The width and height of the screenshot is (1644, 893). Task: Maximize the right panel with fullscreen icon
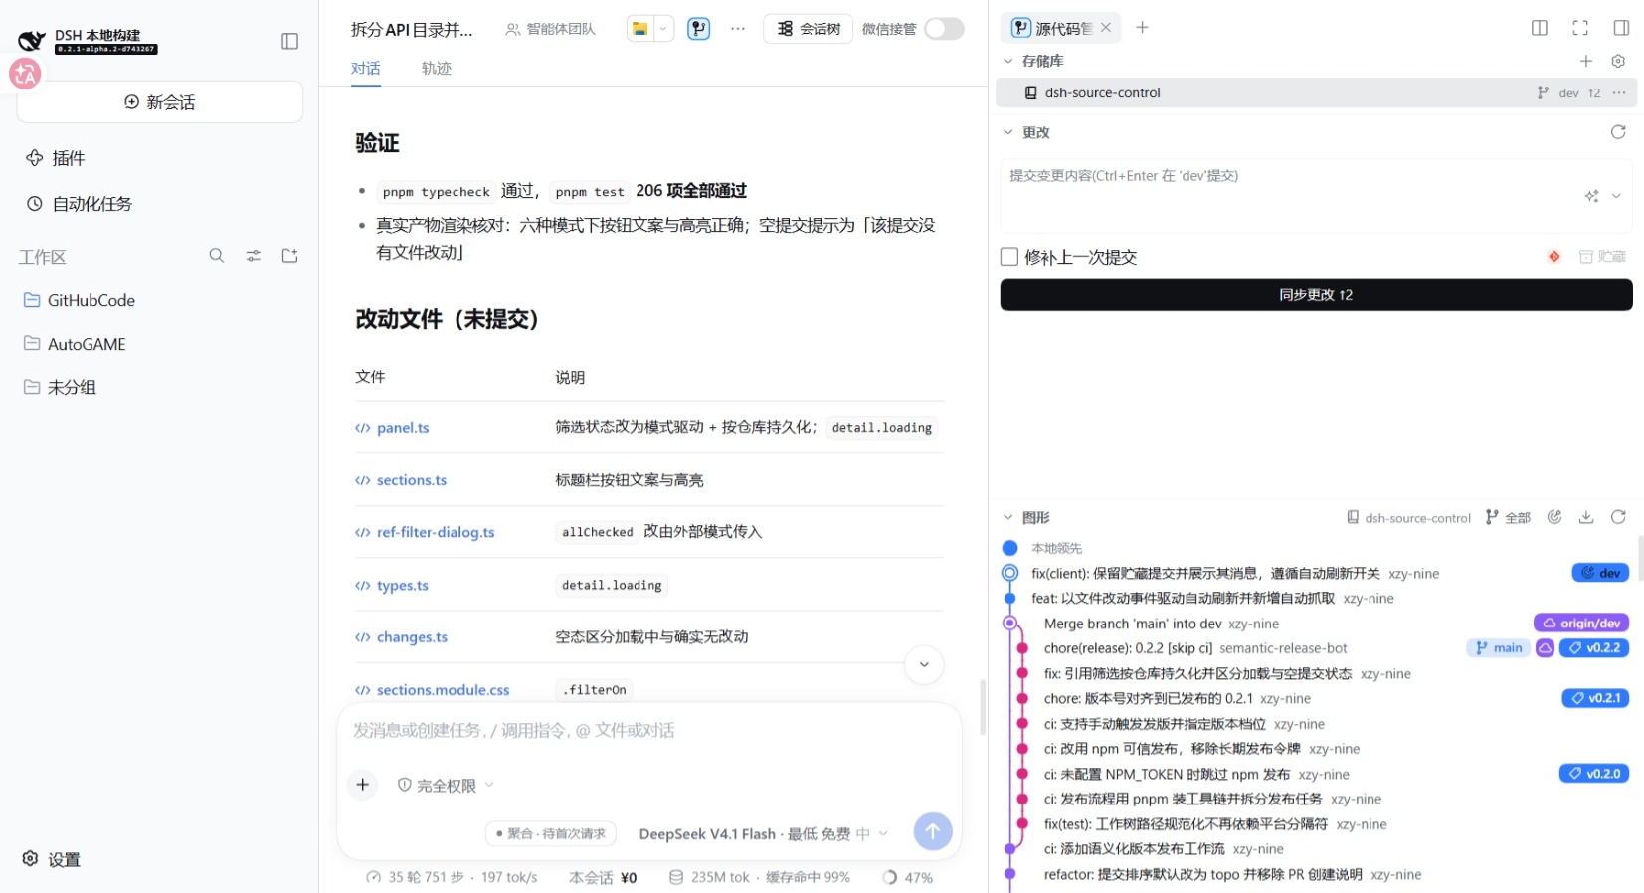pos(1580,28)
